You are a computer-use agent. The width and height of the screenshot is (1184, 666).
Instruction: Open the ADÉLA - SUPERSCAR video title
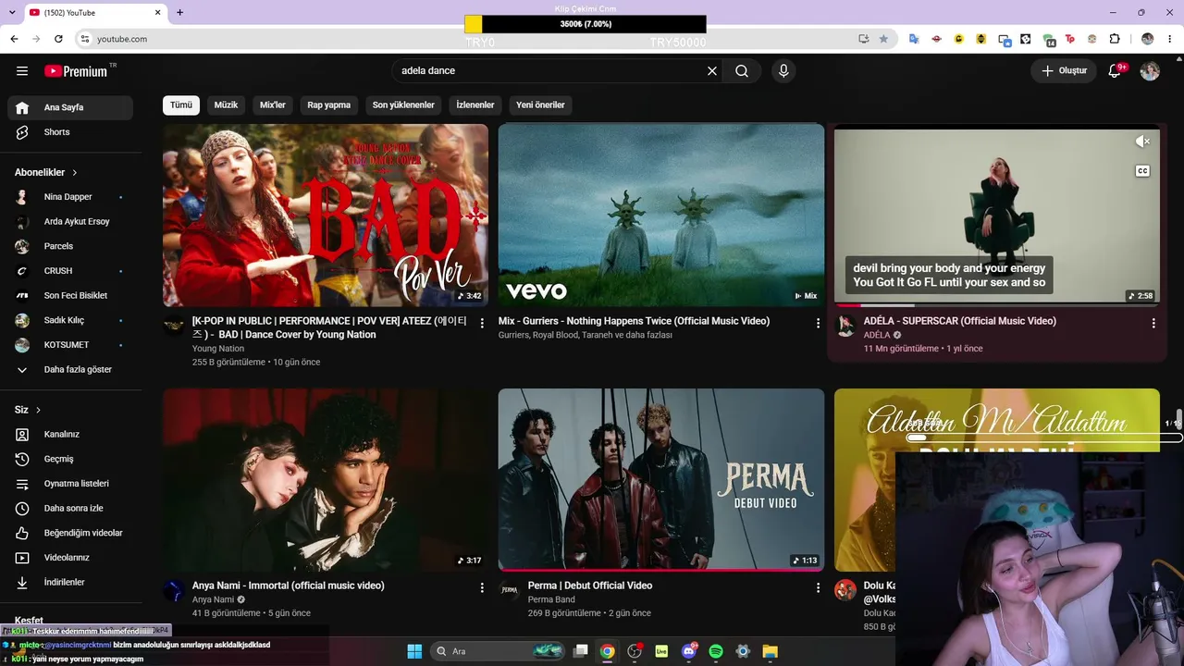(x=960, y=321)
